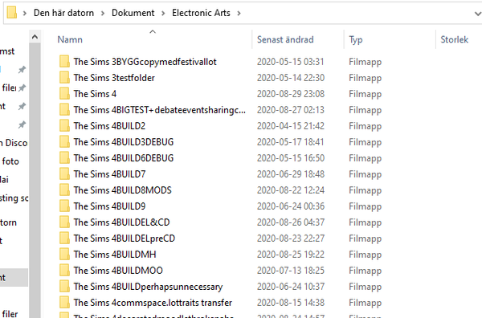Click folder icon of The Sims 4BUILD6DEBUG
This screenshot has width=482, height=318.
pos(64,157)
